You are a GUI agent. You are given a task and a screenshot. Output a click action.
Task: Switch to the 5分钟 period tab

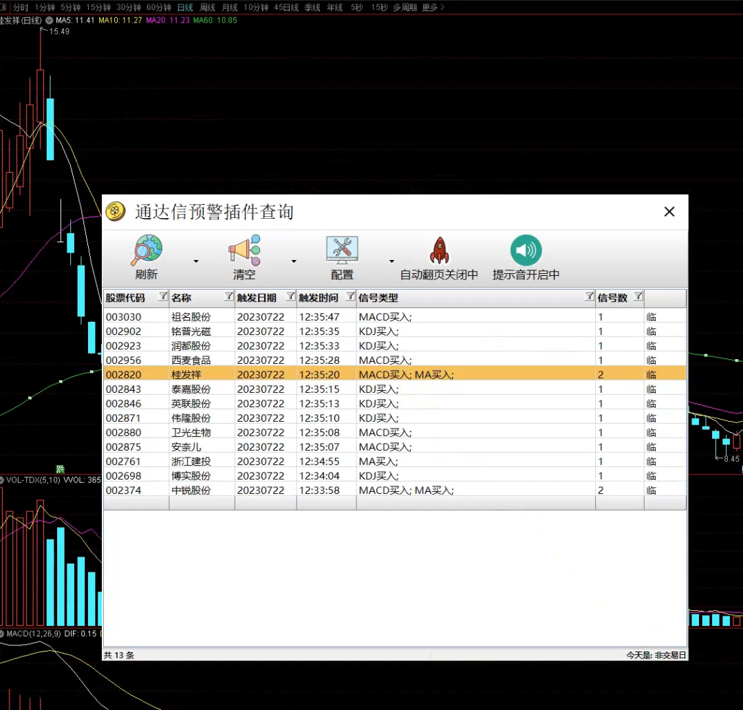pos(70,7)
